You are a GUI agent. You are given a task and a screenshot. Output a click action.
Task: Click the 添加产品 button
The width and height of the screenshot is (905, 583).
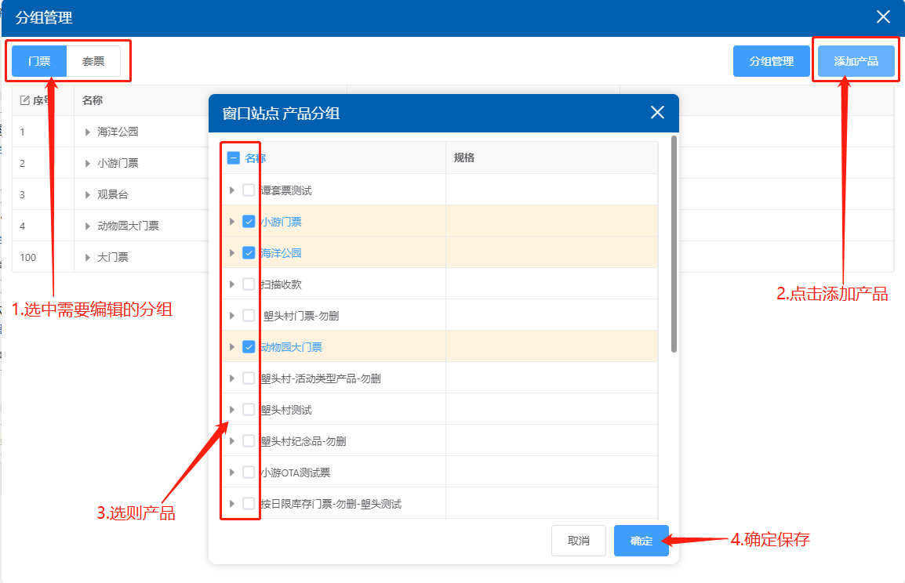[856, 61]
